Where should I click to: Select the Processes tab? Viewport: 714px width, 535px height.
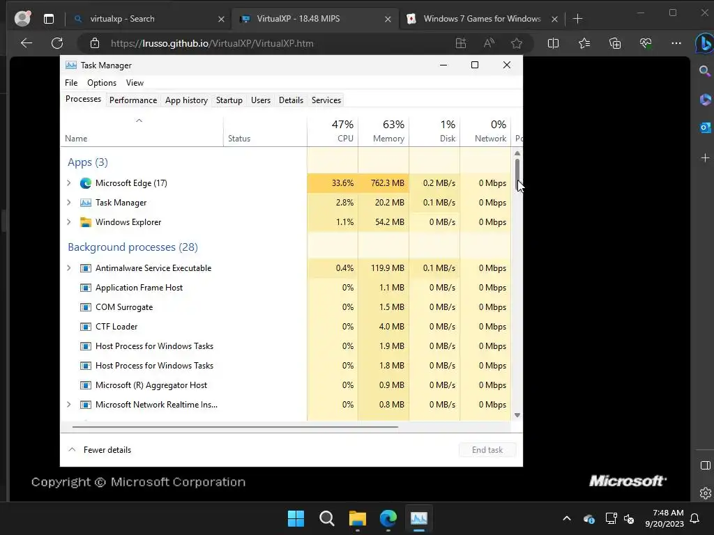point(83,99)
